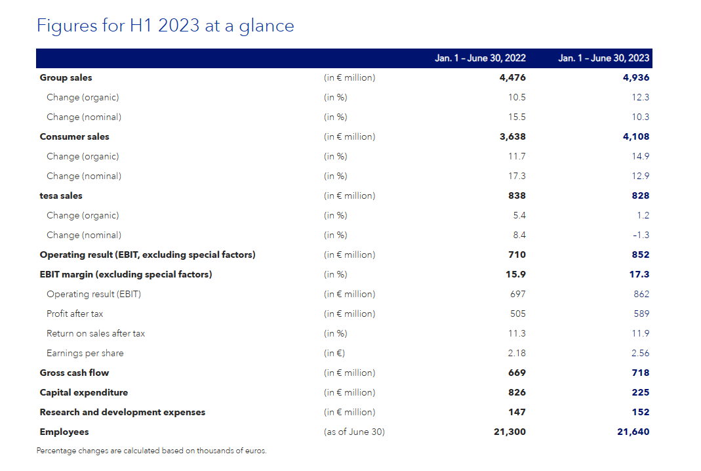701x471 pixels.
Task: Click the percentage changes footnote below the table
Action: pyautogui.click(x=151, y=451)
